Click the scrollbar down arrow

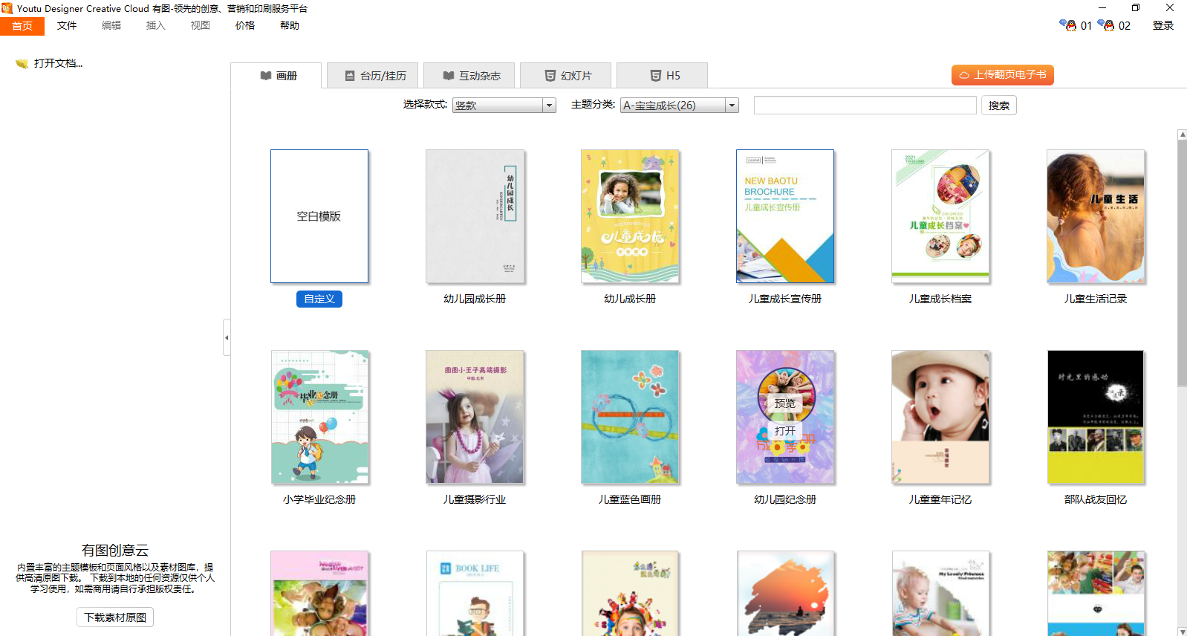click(1182, 631)
